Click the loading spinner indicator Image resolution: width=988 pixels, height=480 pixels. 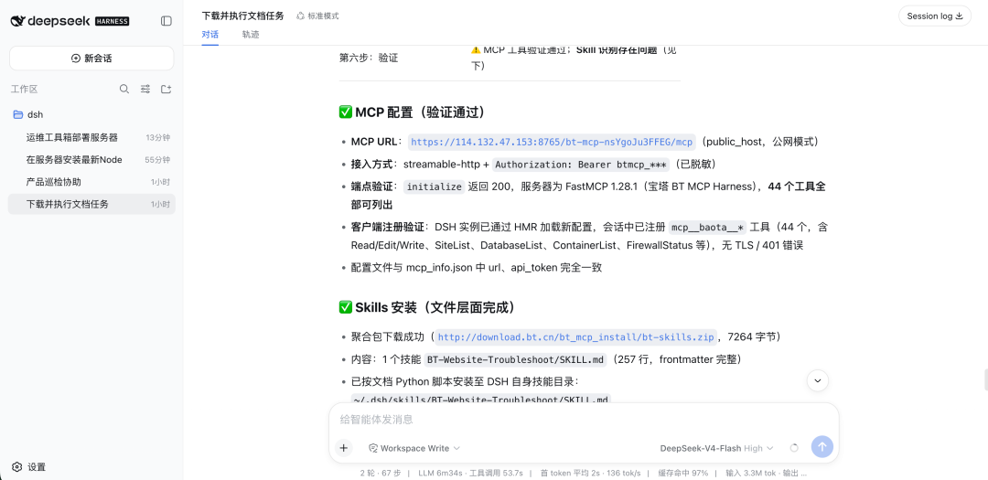click(x=794, y=448)
